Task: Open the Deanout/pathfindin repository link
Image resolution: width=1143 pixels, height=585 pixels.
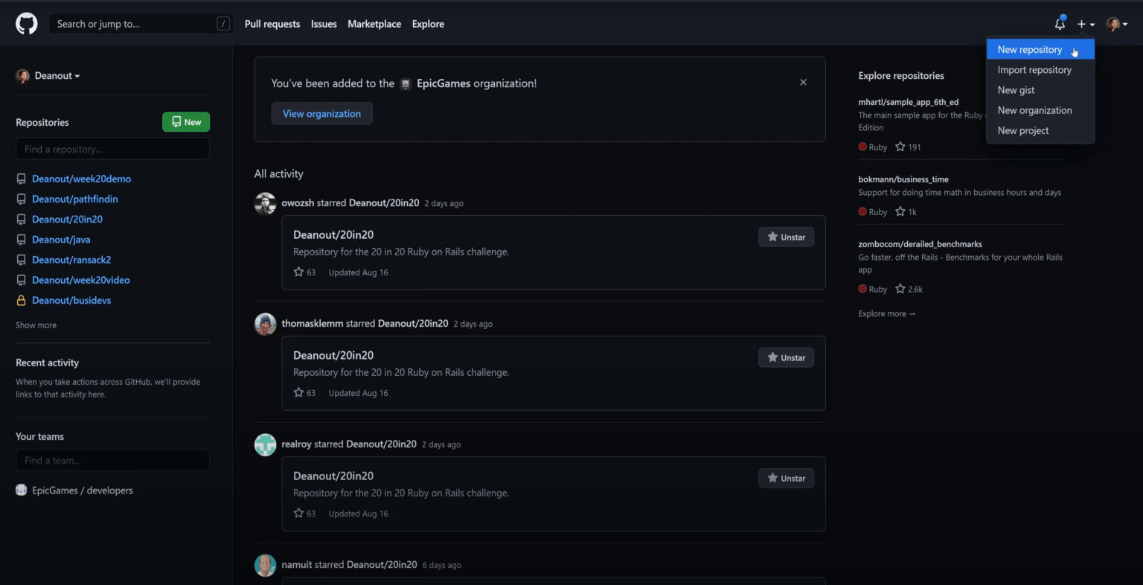Action: pyautogui.click(x=74, y=199)
